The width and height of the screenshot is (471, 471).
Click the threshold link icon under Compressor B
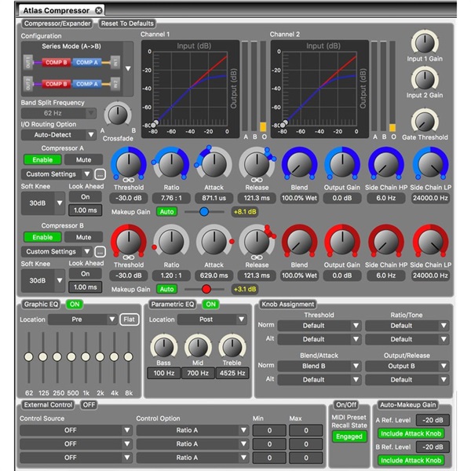pyautogui.click(x=129, y=257)
